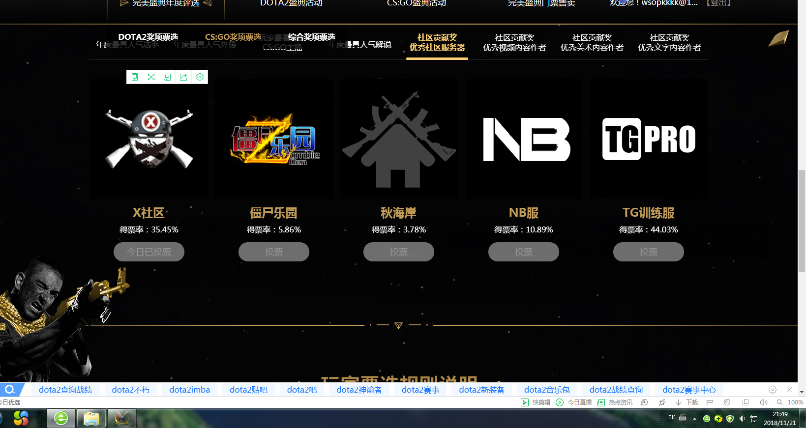Click the X社区 skull logo thumbnail

149,139
